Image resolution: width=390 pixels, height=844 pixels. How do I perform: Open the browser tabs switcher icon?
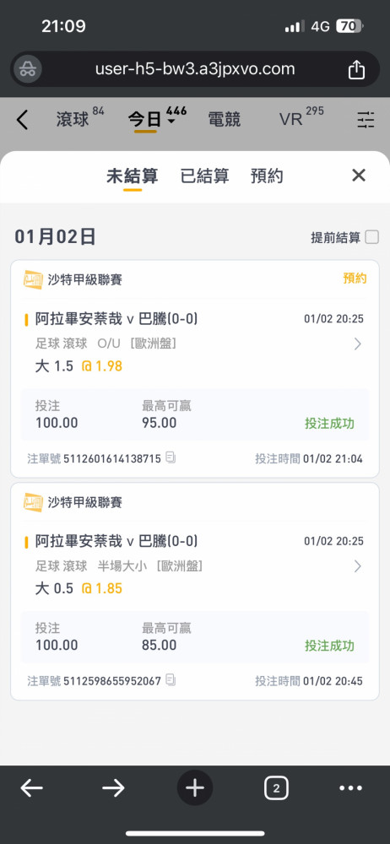point(276,788)
